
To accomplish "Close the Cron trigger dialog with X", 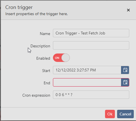I will point(128,10).
